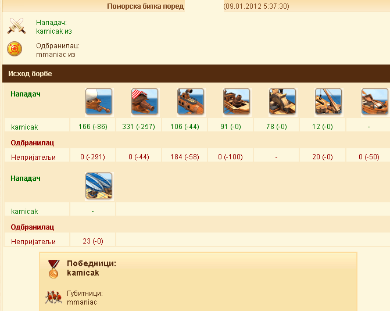Click the ram ship unit icon
The image size is (390, 311).
point(99,102)
